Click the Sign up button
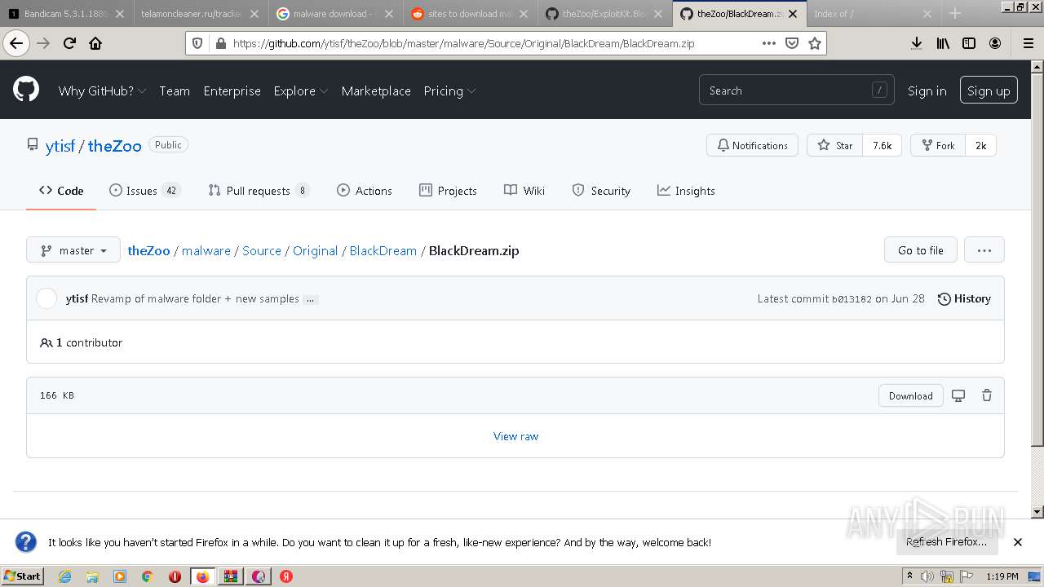 [989, 90]
